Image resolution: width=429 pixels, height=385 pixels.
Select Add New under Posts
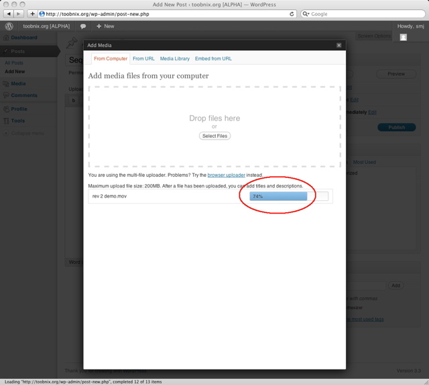pyautogui.click(x=15, y=72)
